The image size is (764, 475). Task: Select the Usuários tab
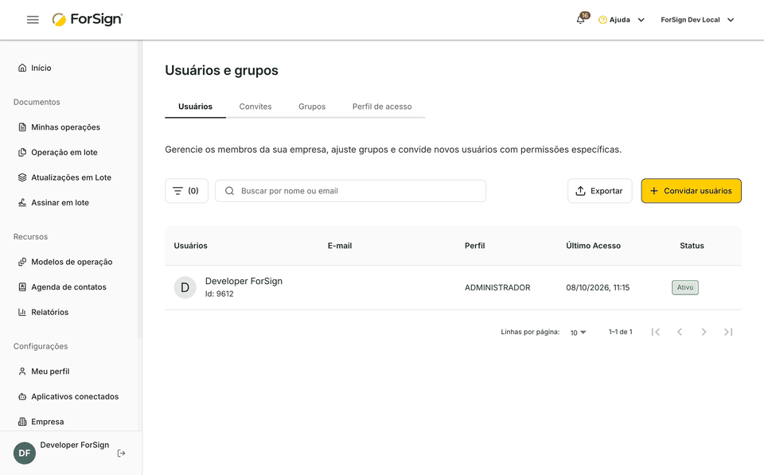(x=196, y=107)
